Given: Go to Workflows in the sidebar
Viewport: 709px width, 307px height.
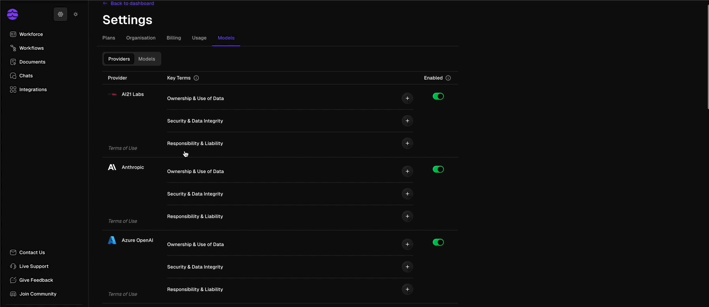Looking at the screenshot, I should coord(27,48).
